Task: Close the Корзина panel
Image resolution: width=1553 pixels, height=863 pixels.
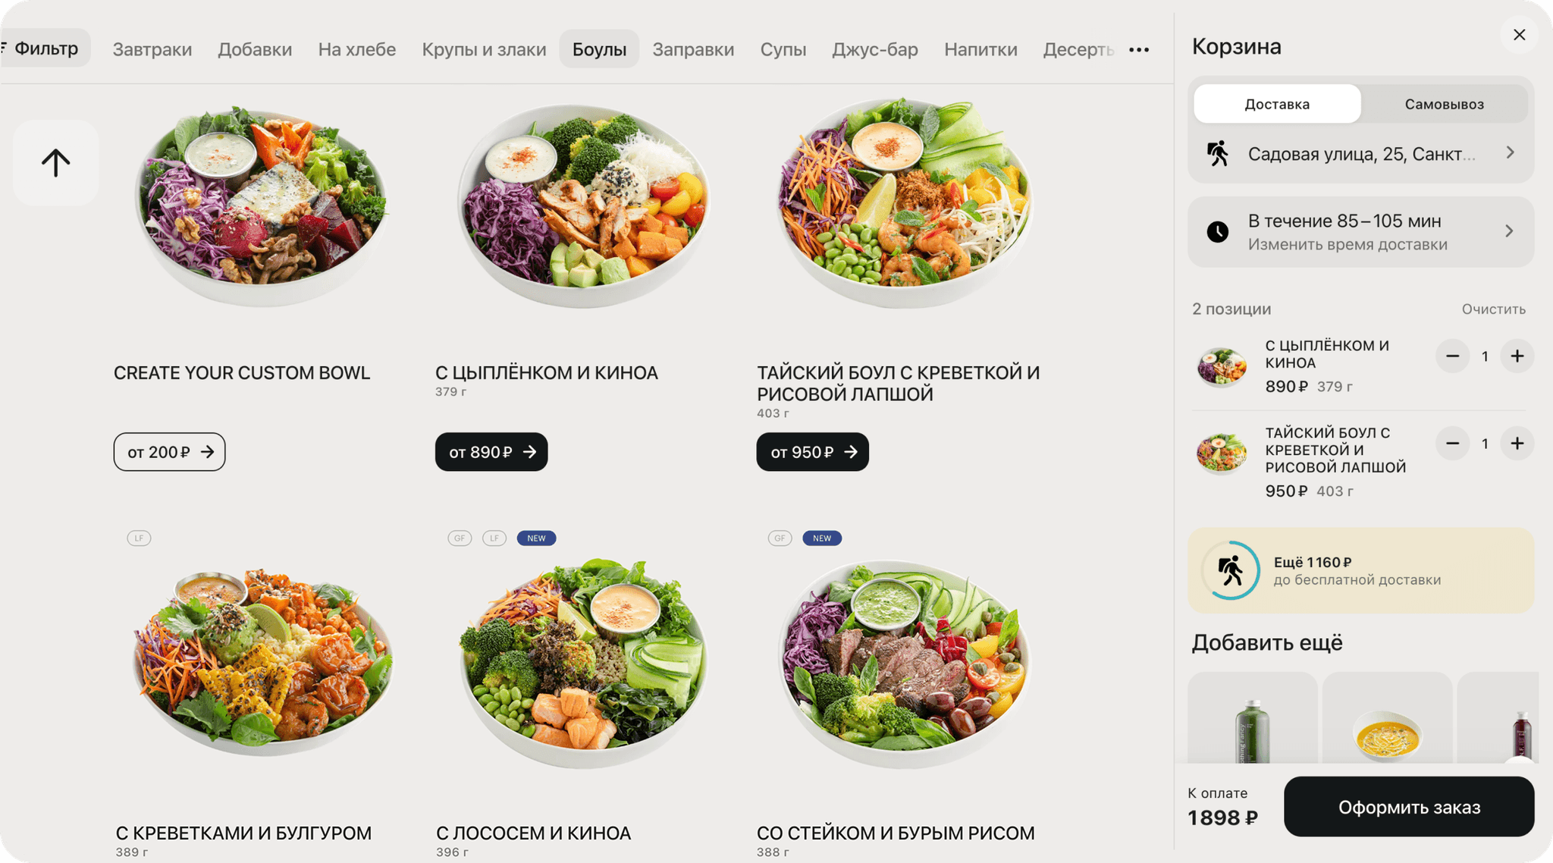Action: [1519, 35]
